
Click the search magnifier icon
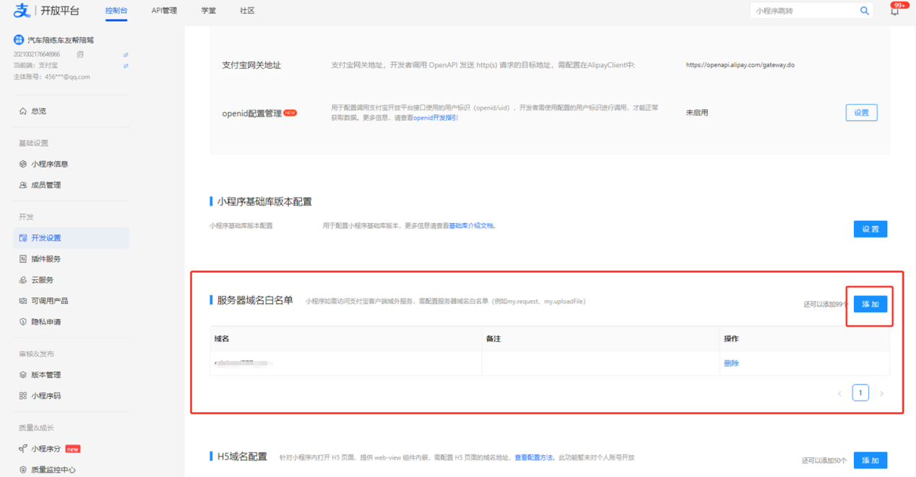click(864, 11)
